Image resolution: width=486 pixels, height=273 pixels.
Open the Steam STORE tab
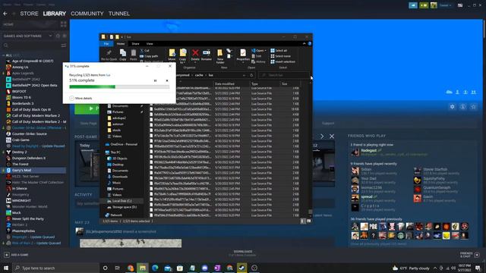(29, 14)
